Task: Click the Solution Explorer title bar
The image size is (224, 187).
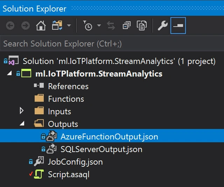Action: [112, 8]
